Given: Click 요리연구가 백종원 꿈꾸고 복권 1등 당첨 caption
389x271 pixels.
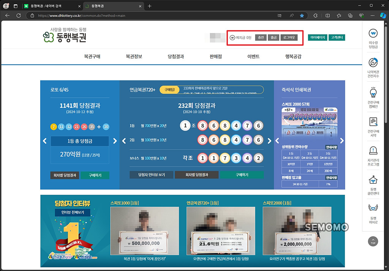Looking at the screenshot, I should point(297,258).
